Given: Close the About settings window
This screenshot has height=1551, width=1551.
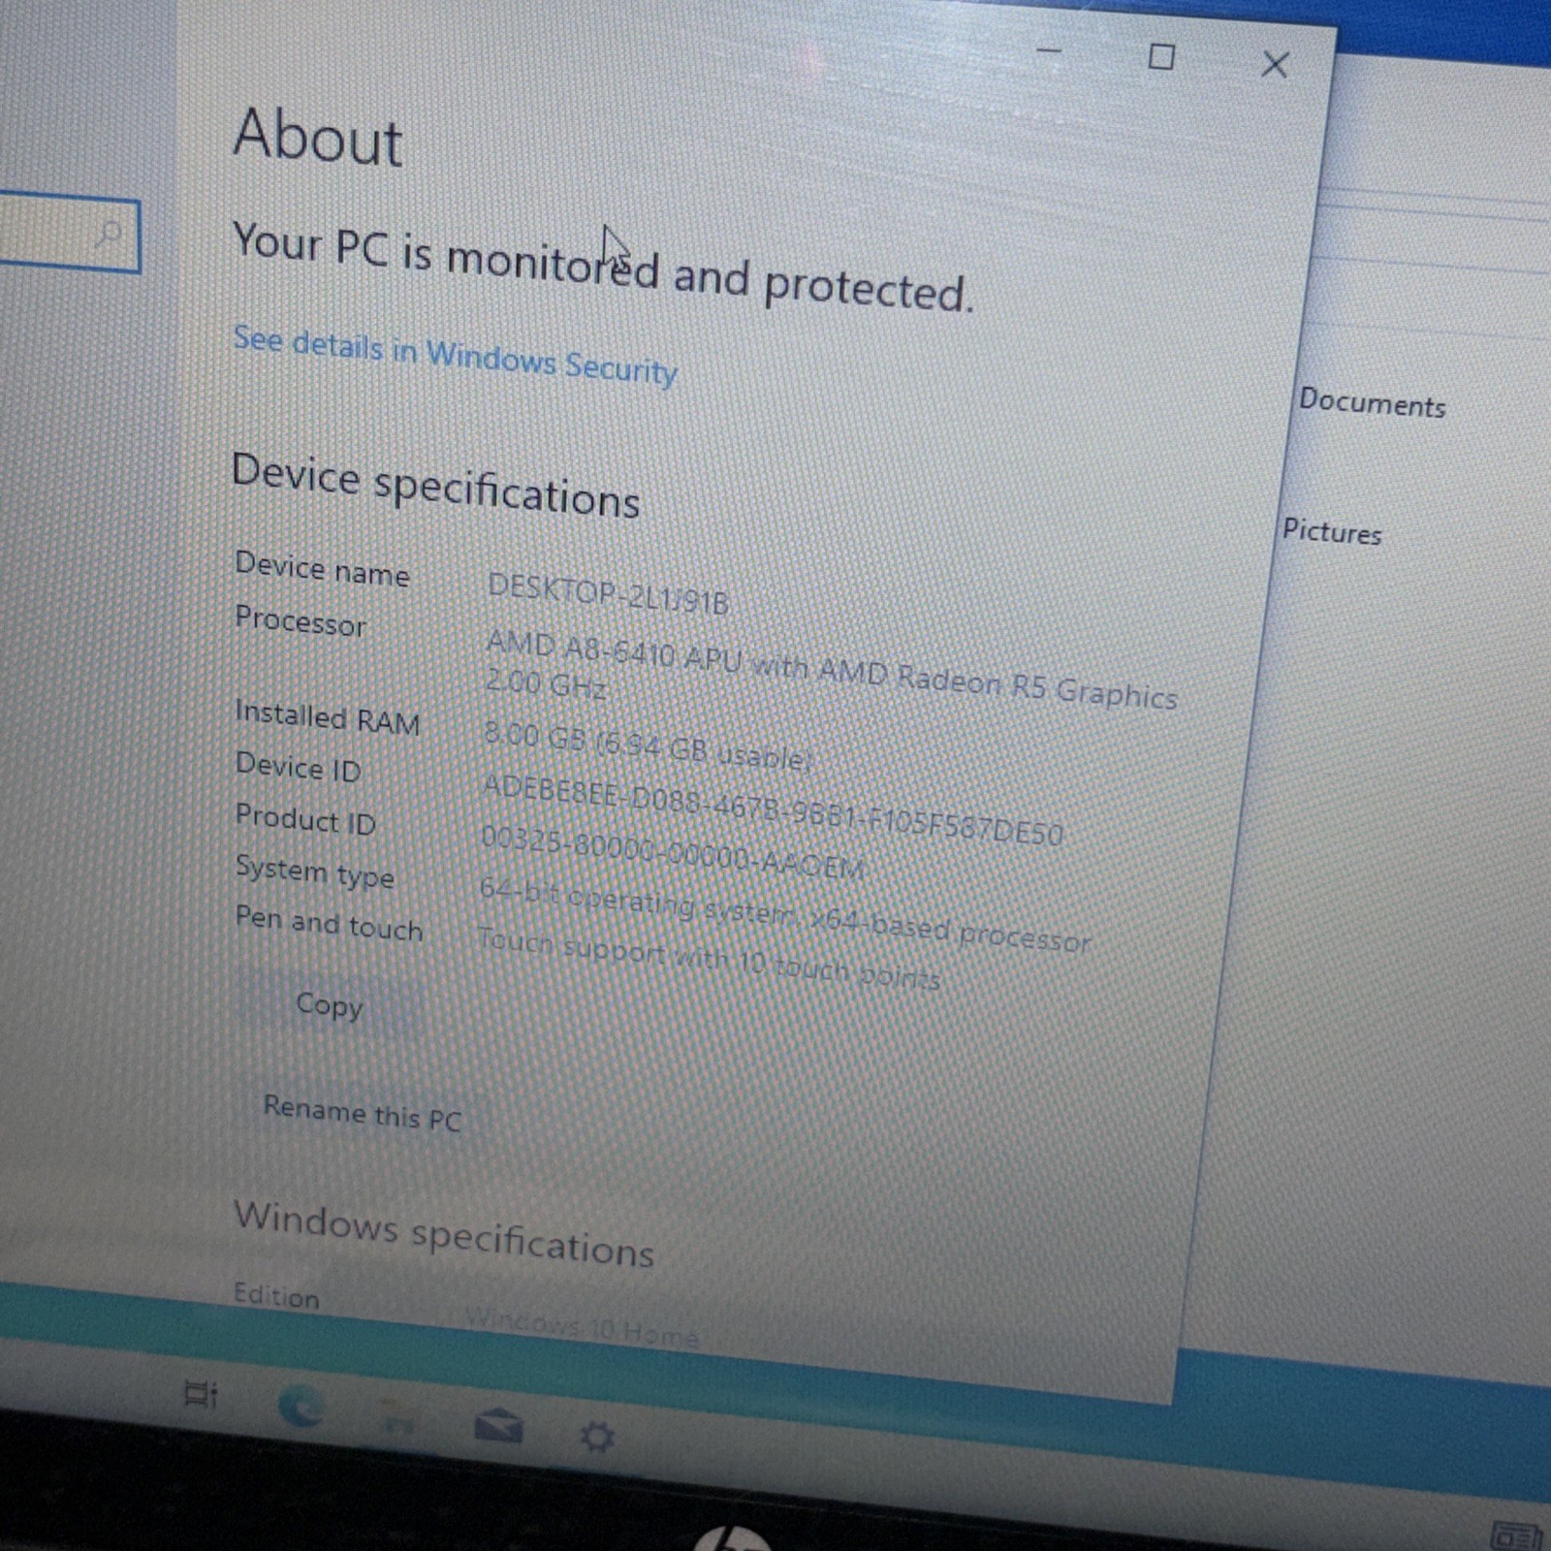Looking at the screenshot, I should (x=1275, y=64).
